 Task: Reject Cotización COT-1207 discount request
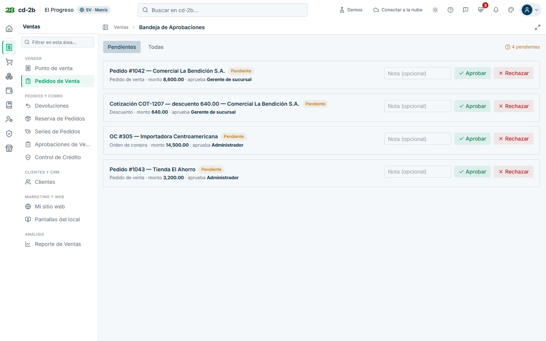514,106
